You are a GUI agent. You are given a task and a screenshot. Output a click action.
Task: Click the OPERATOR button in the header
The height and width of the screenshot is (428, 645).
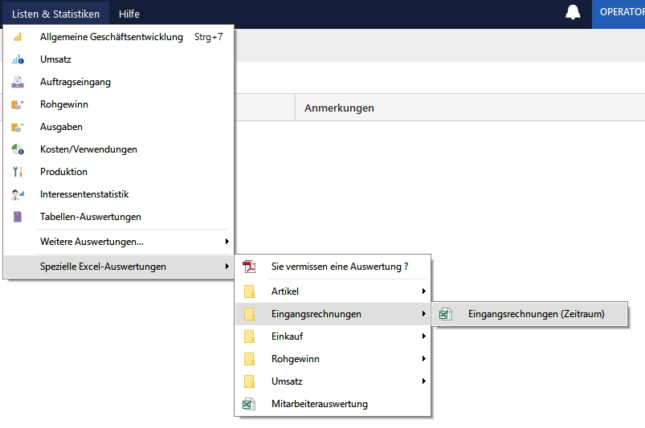pos(618,14)
